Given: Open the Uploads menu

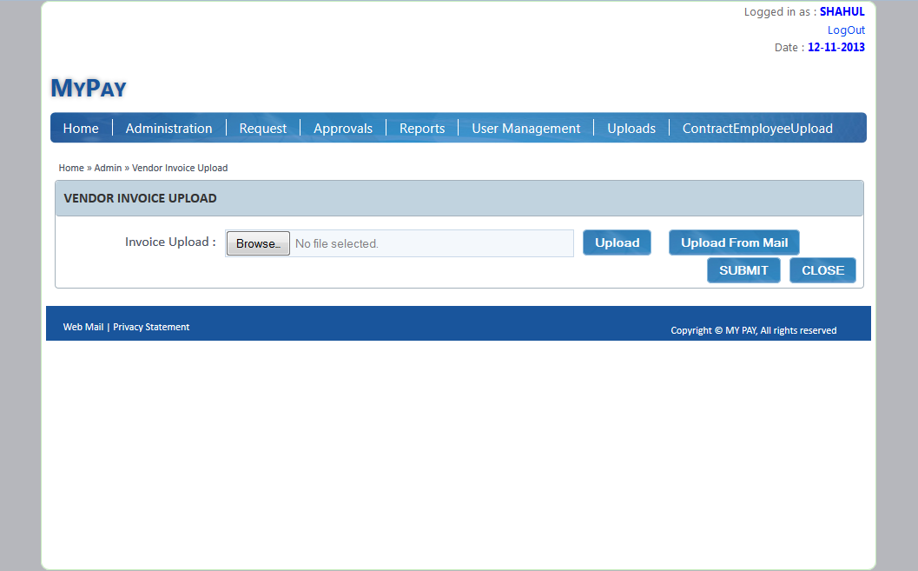Looking at the screenshot, I should click(631, 129).
